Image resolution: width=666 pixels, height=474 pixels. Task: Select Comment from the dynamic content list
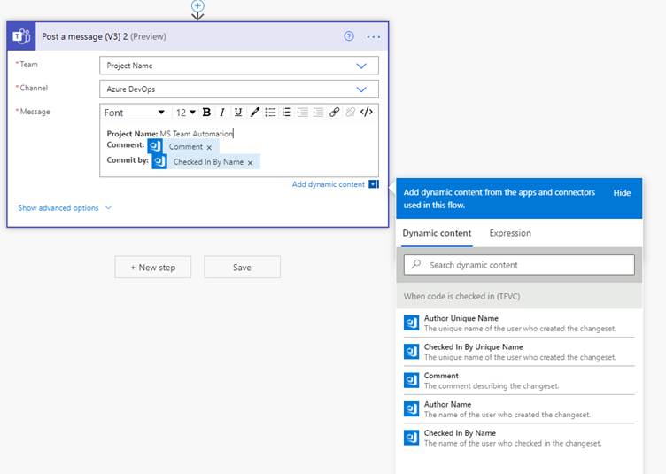519,381
